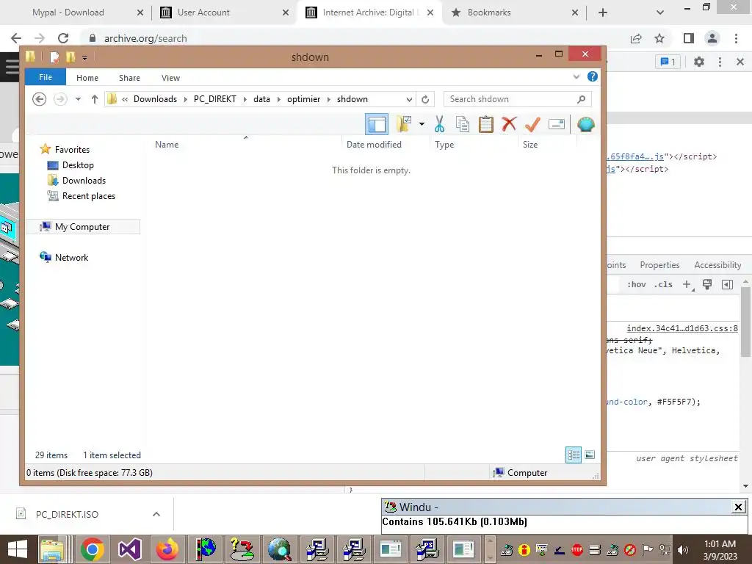752x564 pixels.
Task: Click PC_DIREKT in the address breadcrumb
Action: [x=215, y=99]
